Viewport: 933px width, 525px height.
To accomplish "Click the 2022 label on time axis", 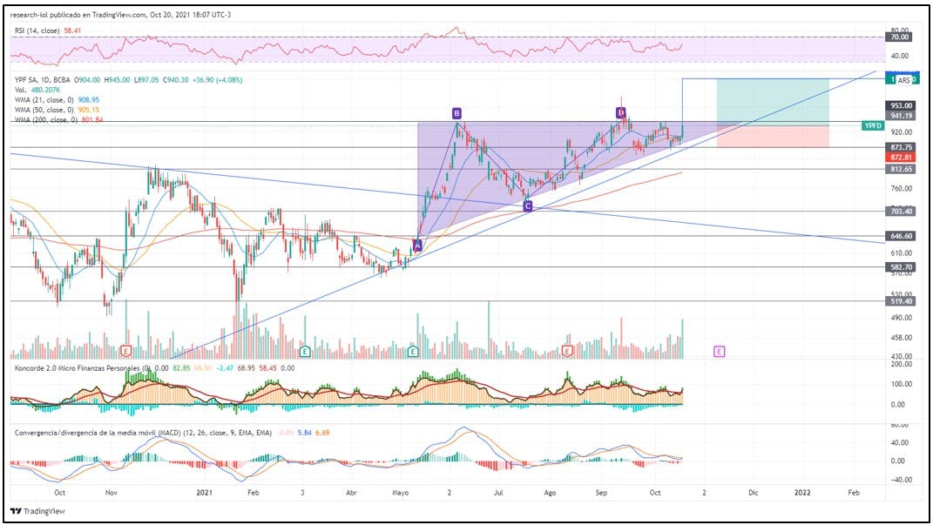I will 802,493.
